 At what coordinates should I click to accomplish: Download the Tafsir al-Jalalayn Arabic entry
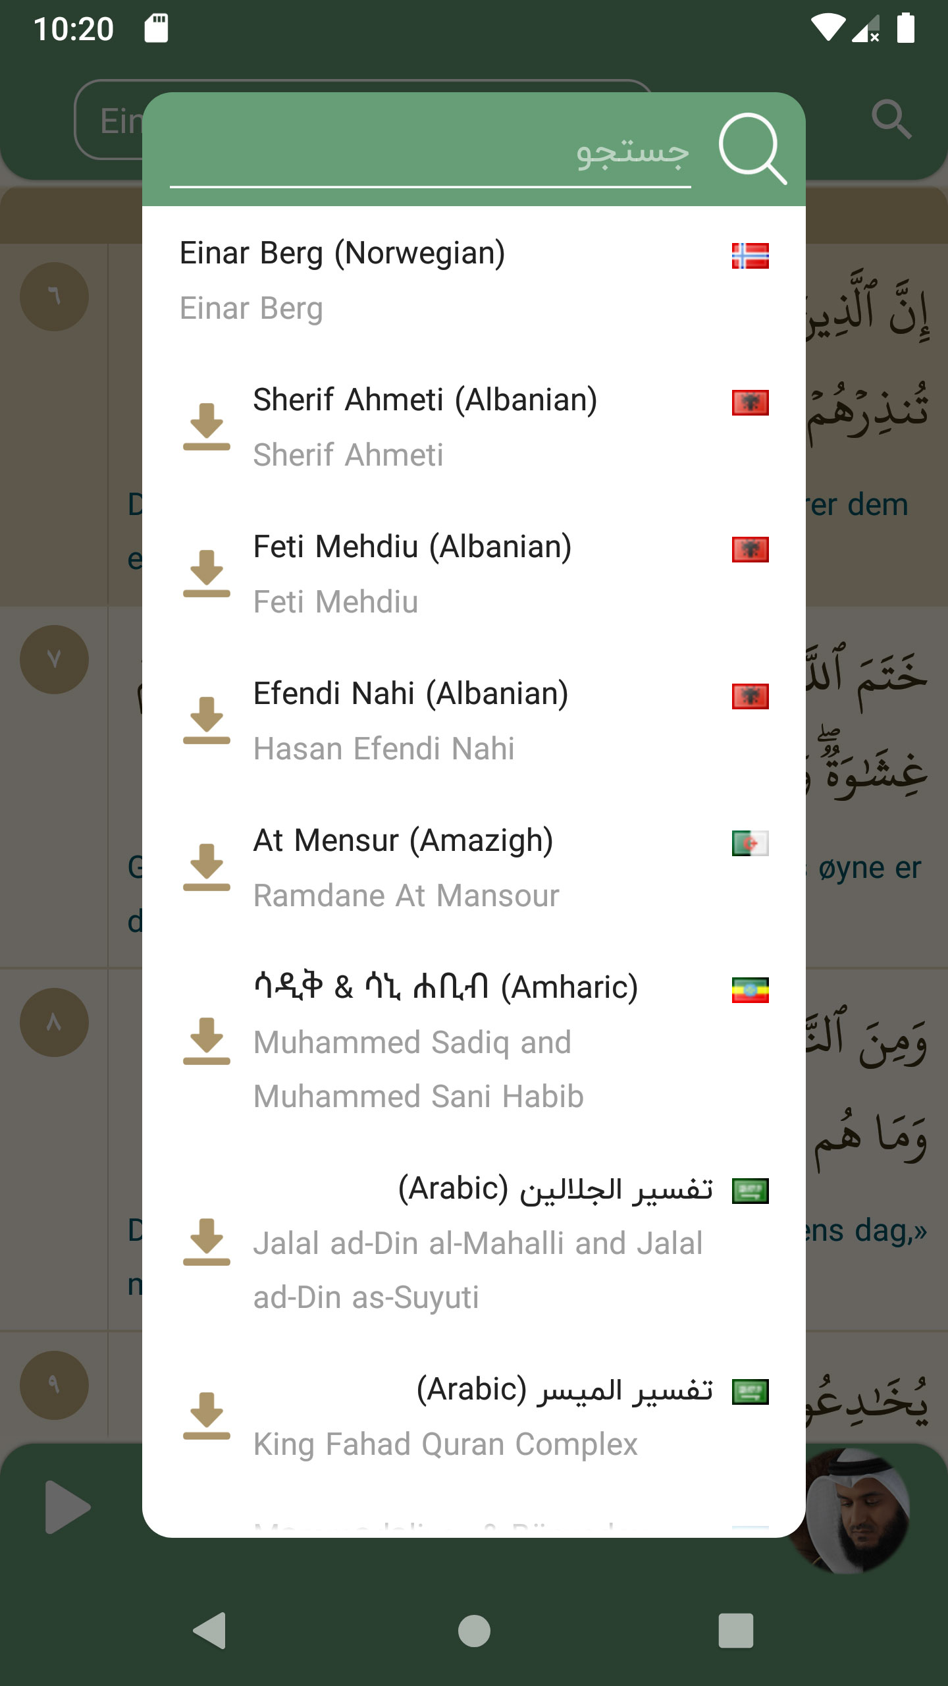tap(207, 1242)
